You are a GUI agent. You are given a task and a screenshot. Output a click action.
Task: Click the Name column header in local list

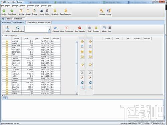[17, 39]
